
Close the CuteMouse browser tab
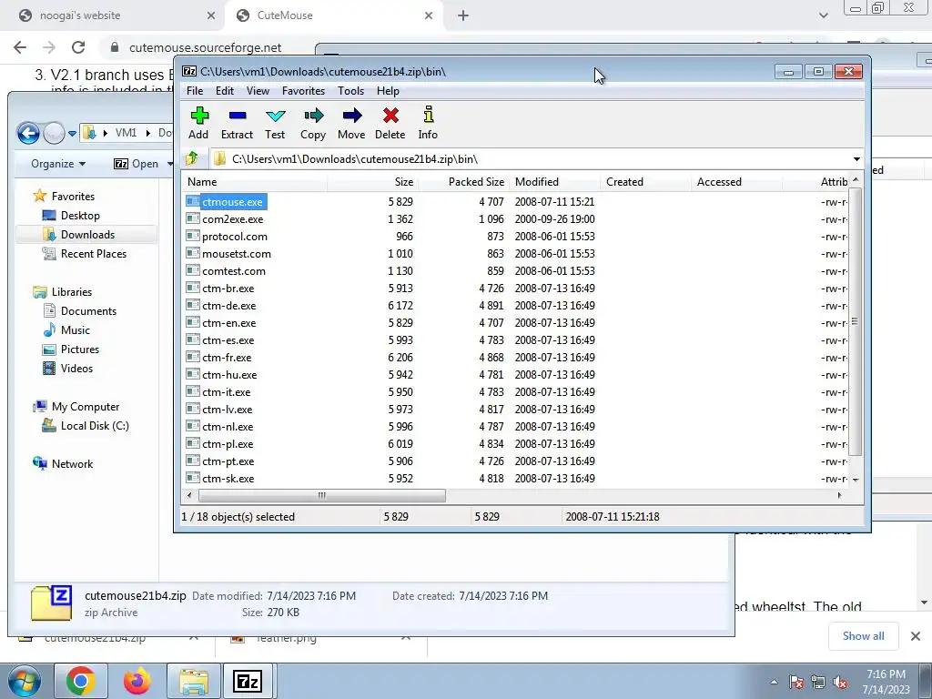[429, 15]
